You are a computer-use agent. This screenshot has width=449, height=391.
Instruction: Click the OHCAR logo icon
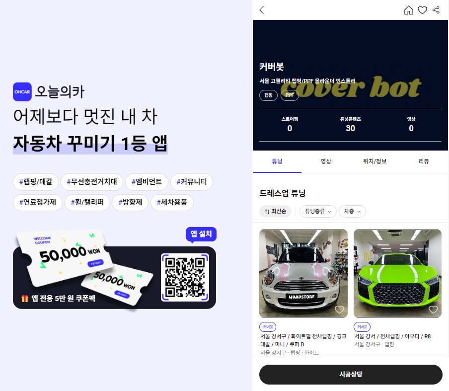[x=22, y=92]
